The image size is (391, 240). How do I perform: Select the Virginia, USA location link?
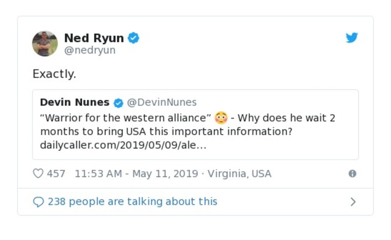coord(239,173)
